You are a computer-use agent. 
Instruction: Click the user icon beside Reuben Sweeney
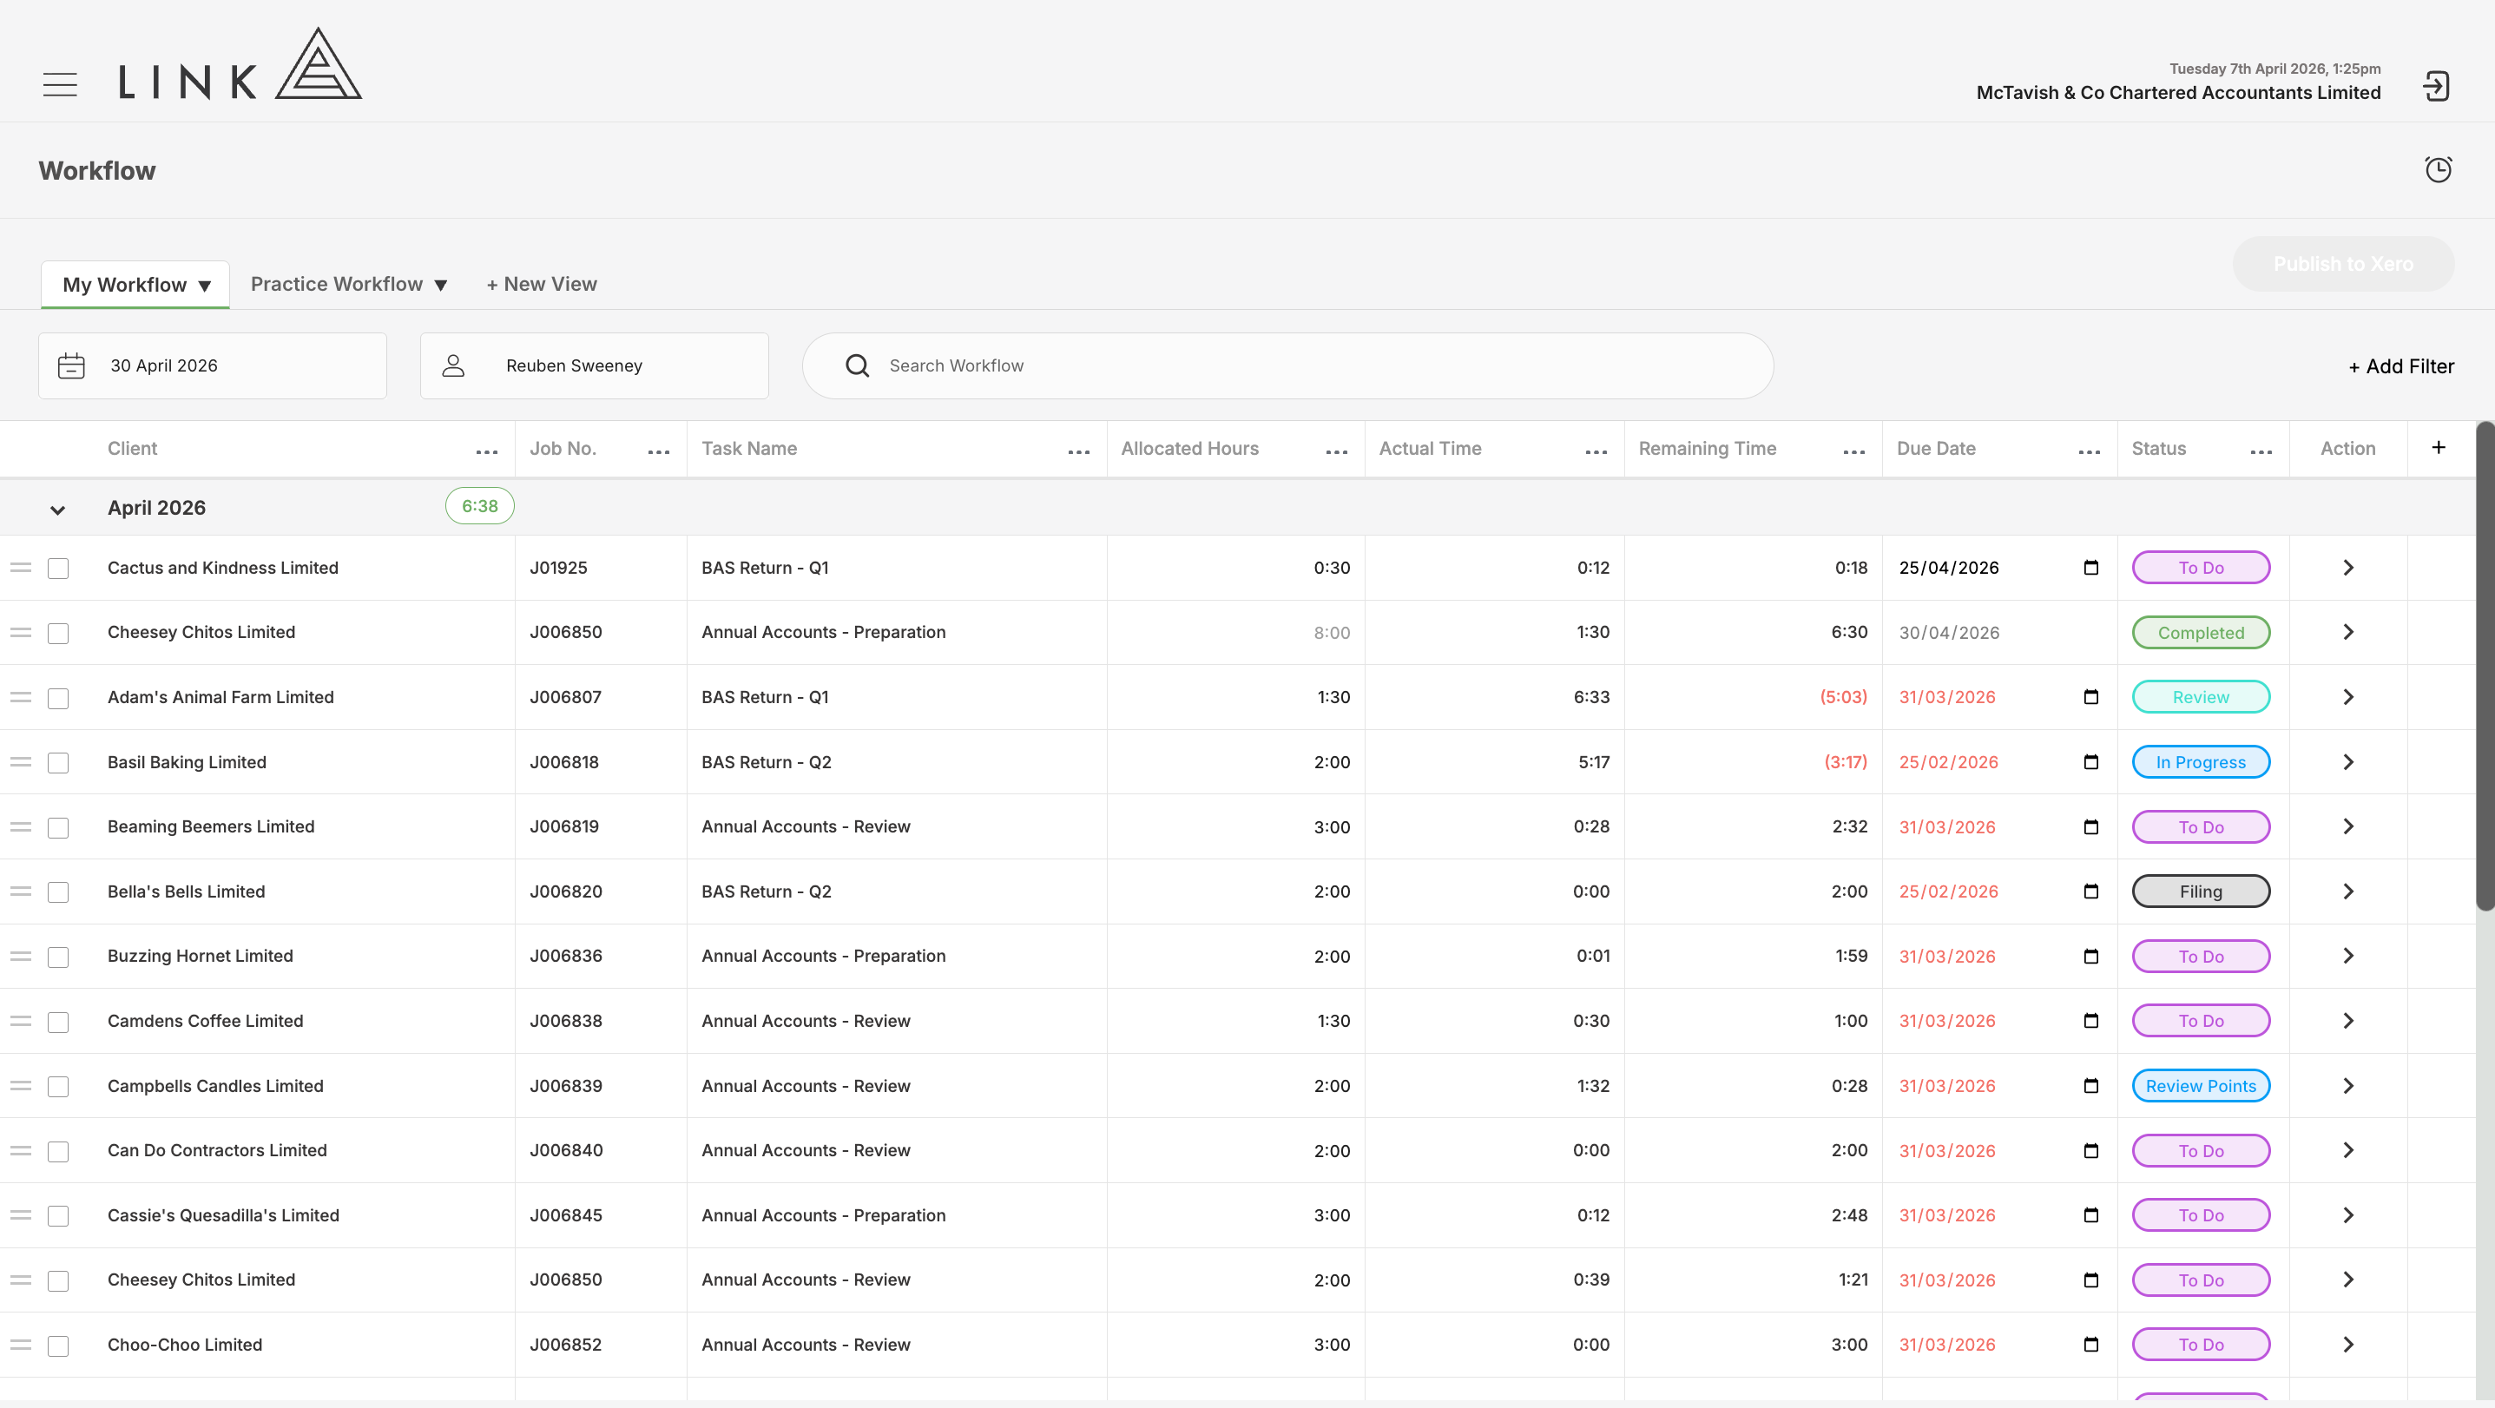[453, 366]
